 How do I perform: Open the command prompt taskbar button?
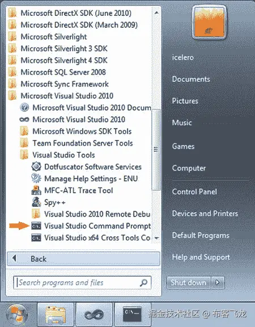click(133, 315)
